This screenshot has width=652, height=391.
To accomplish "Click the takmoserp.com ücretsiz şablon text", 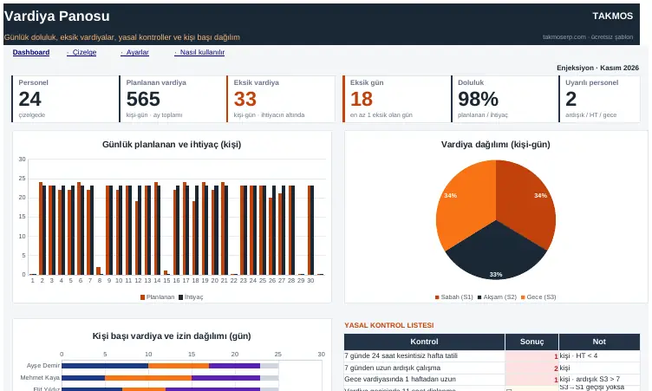I will click(x=588, y=37).
